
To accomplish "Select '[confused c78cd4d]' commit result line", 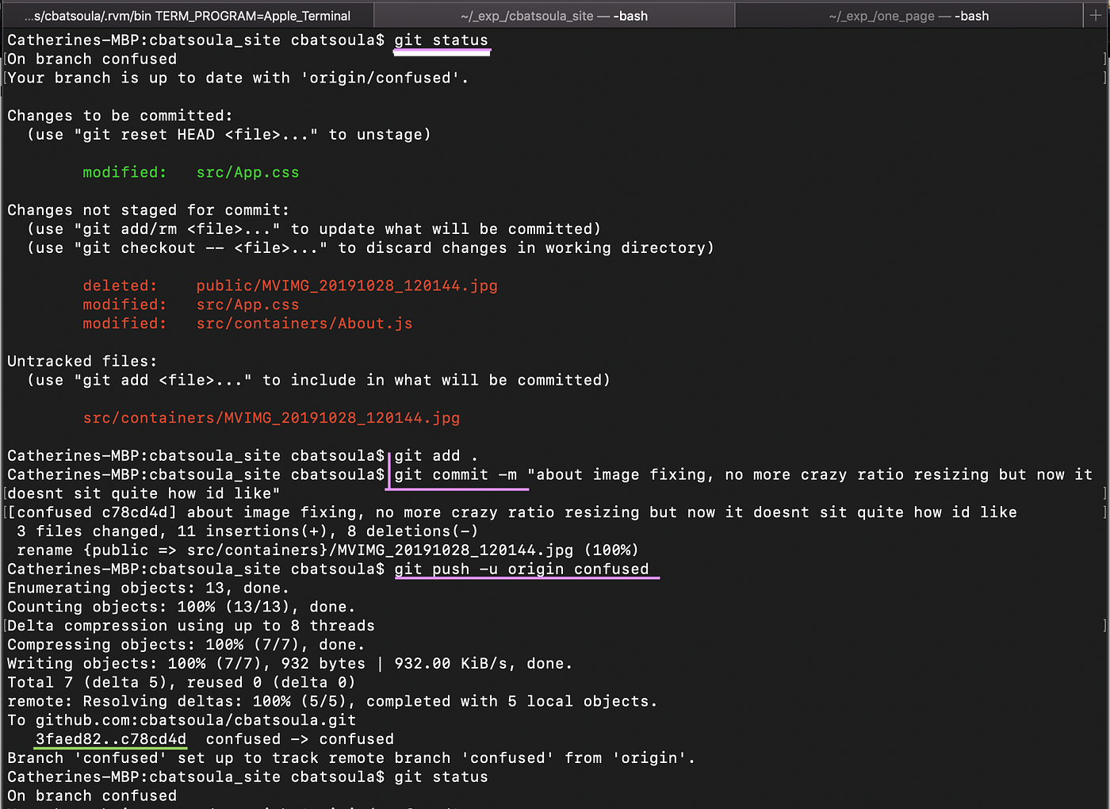I will [512, 512].
